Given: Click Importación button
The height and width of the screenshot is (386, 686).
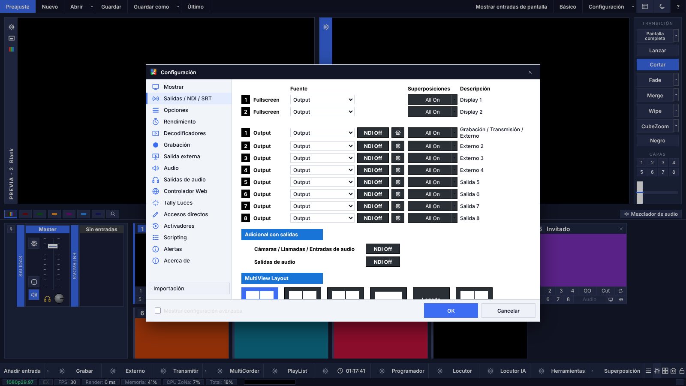Looking at the screenshot, I should click(189, 289).
